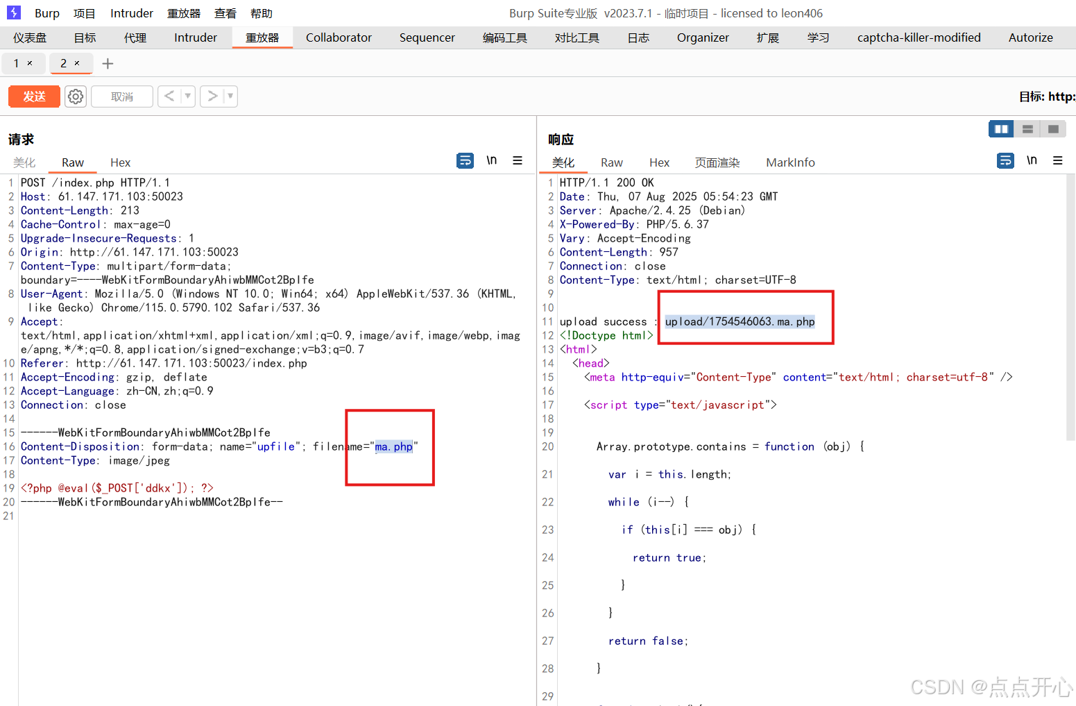Open the 查看 menu

click(225, 13)
